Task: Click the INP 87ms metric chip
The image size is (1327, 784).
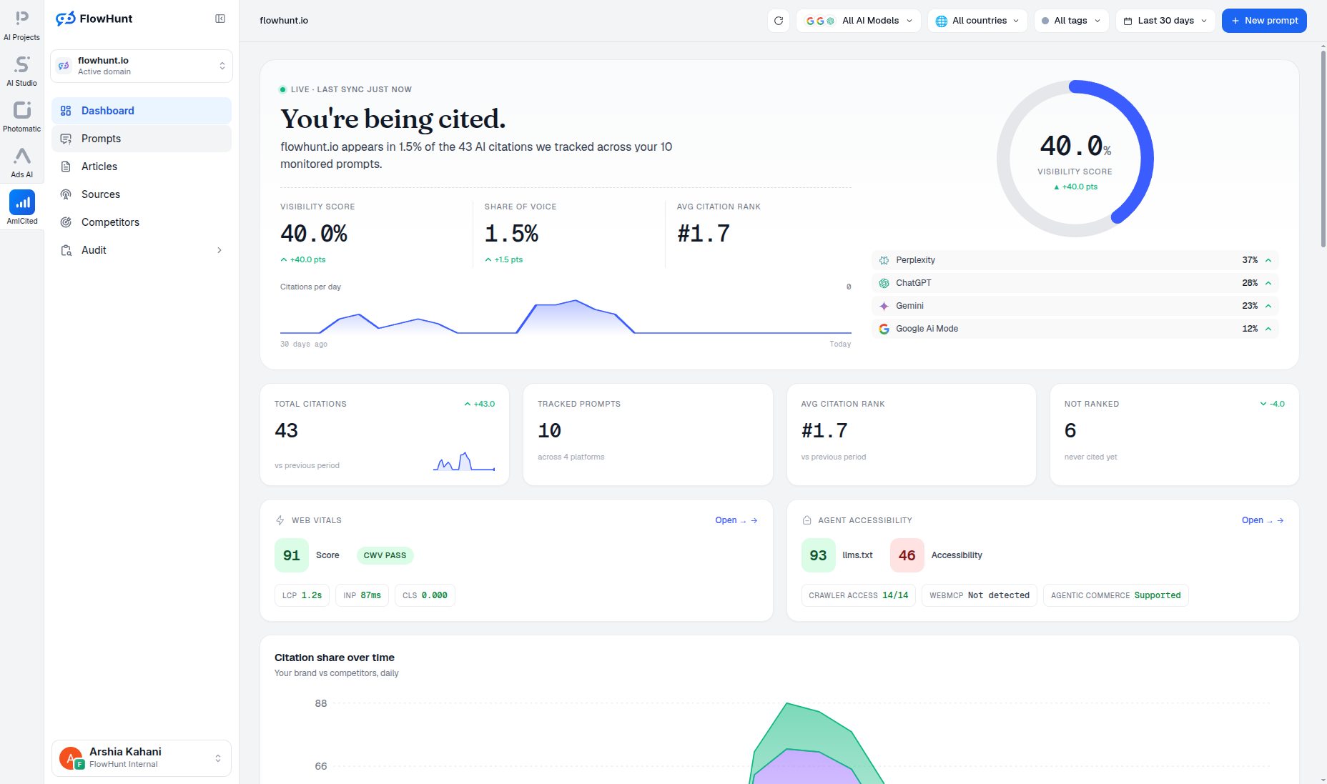Action: pyautogui.click(x=362, y=595)
